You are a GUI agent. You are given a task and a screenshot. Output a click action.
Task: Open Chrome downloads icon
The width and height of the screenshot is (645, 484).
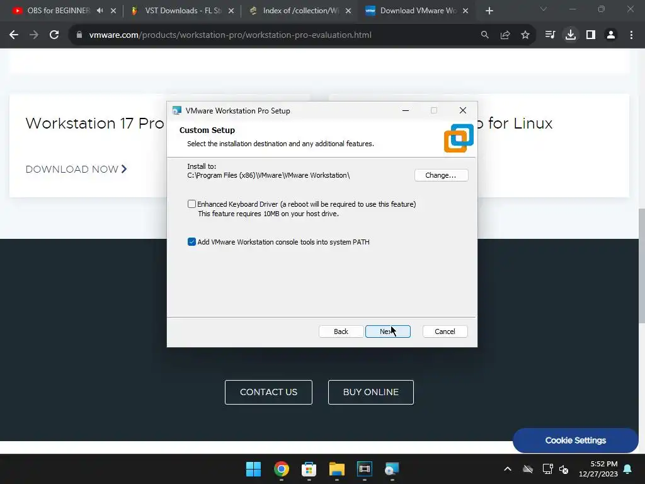coord(571,35)
